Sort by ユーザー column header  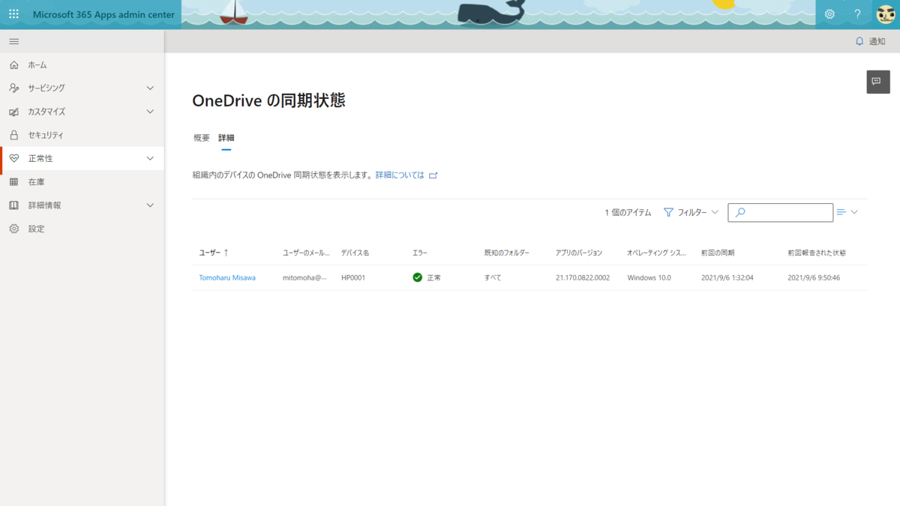[x=214, y=253]
